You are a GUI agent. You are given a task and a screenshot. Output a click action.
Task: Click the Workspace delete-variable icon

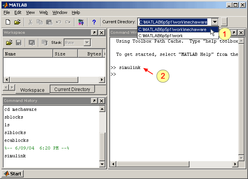point(45,43)
